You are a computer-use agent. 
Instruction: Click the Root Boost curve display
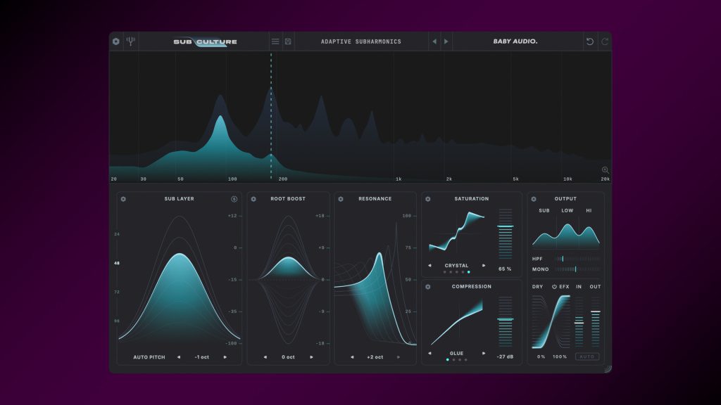click(288, 279)
